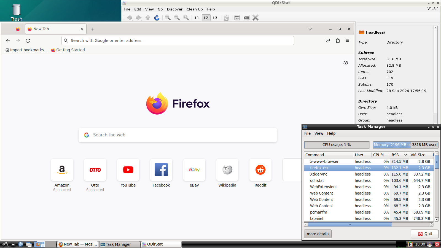Reset treemap zoom in QDirStat
This screenshot has height=248, width=441.
(x=186, y=18)
